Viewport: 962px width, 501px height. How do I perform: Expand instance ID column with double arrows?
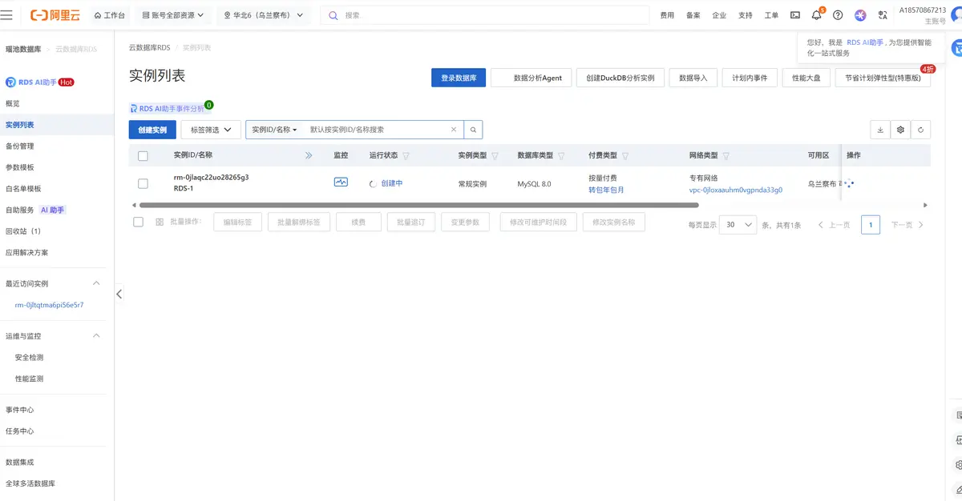309,155
